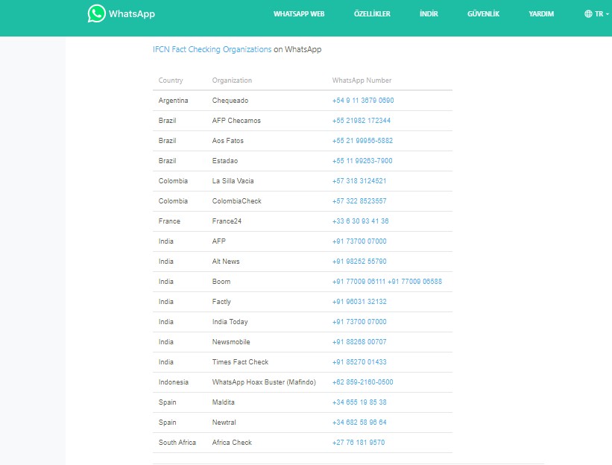The width and height of the screenshot is (612, 465).
Task: Open Maldita's Spain WhatsApp number
Action: [359, 402]
